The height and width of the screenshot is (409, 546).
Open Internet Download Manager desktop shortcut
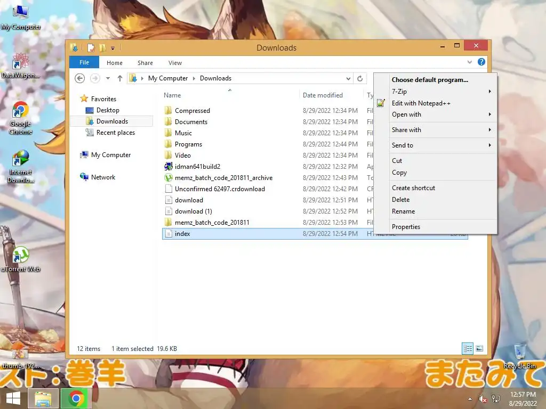pyautogui.click(x=21, y=166)
